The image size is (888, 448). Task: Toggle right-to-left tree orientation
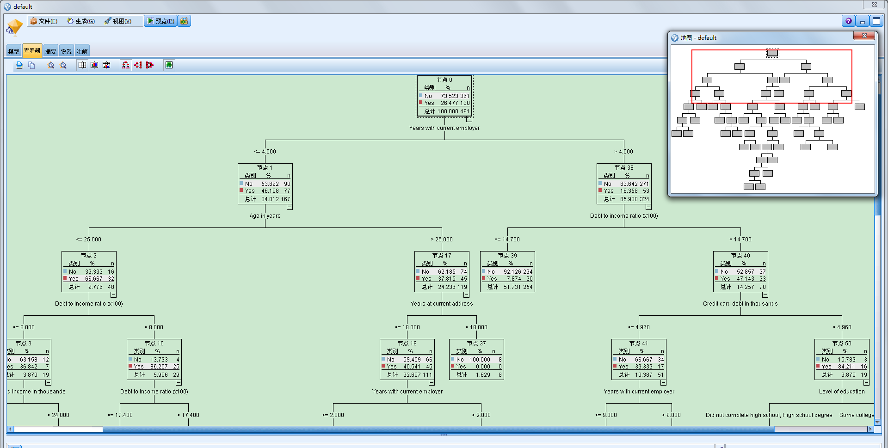[x=149, y=65]
